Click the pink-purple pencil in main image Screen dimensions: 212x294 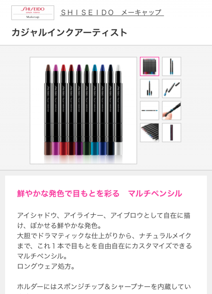tap(56, 110)
